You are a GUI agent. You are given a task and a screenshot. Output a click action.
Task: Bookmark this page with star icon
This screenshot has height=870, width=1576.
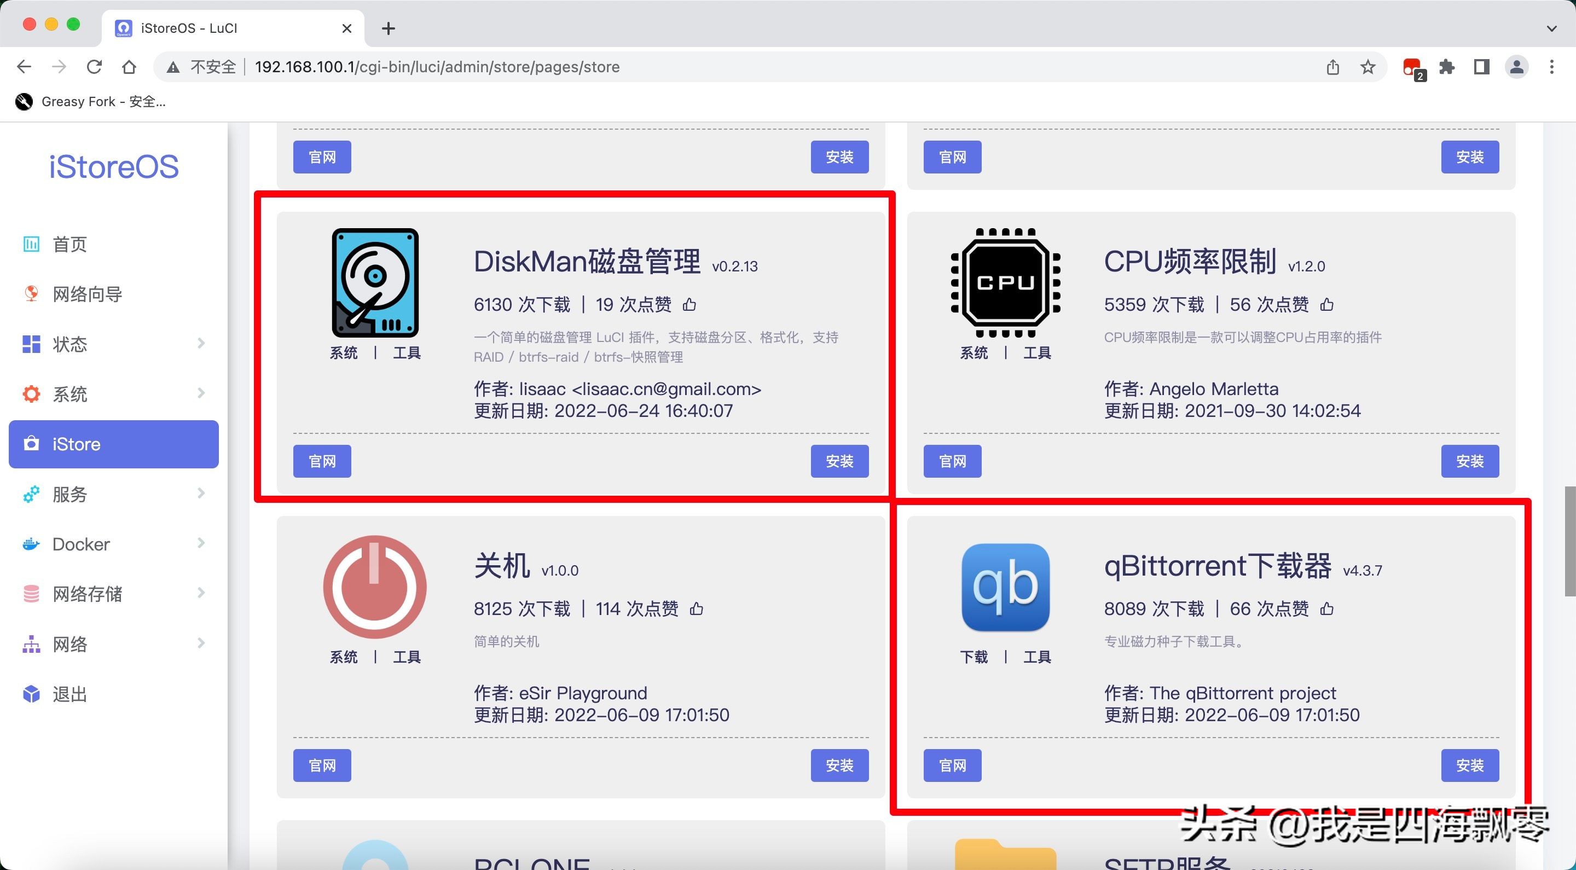(1368, 67)
